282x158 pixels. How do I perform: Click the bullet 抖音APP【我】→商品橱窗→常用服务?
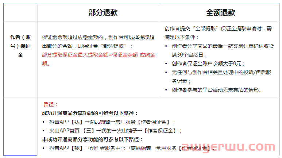tap(112, 122)
